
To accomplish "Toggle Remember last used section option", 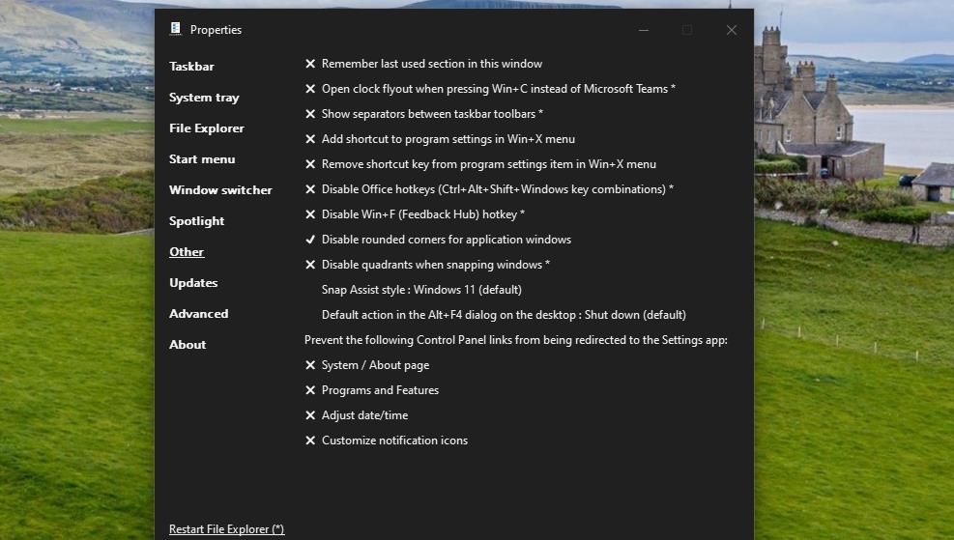I will tap(431, 64).
